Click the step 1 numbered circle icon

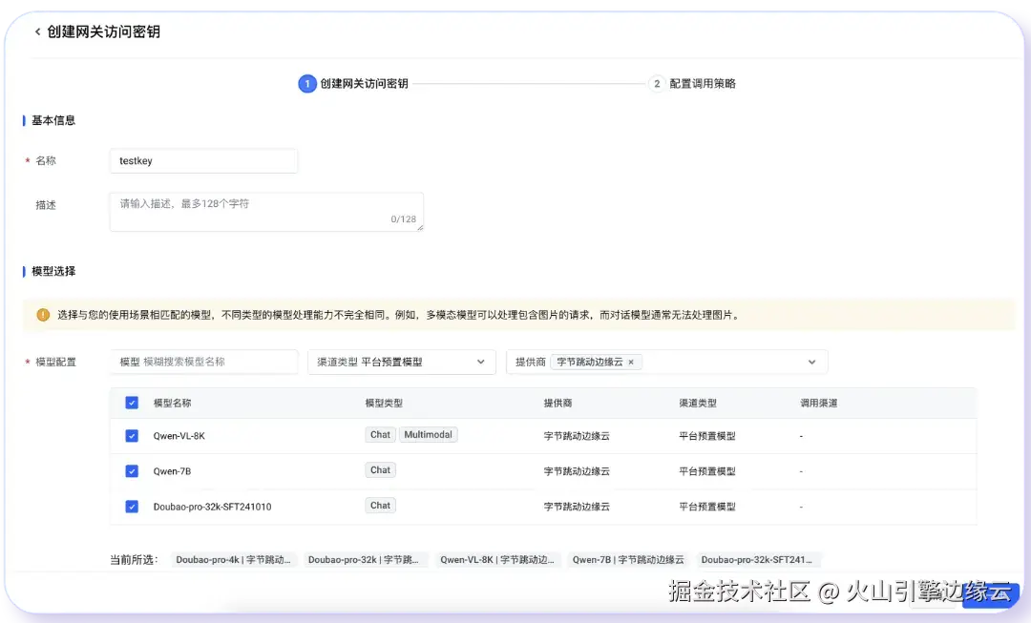[307, 83]
